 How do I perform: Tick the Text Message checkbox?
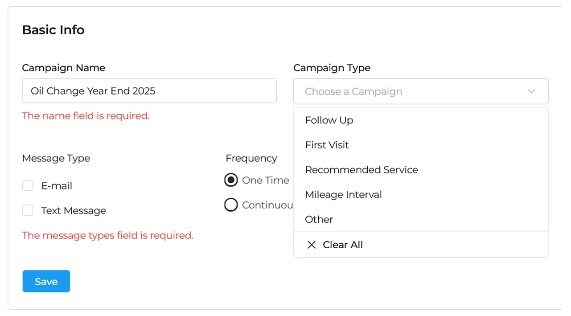point(28,210)
